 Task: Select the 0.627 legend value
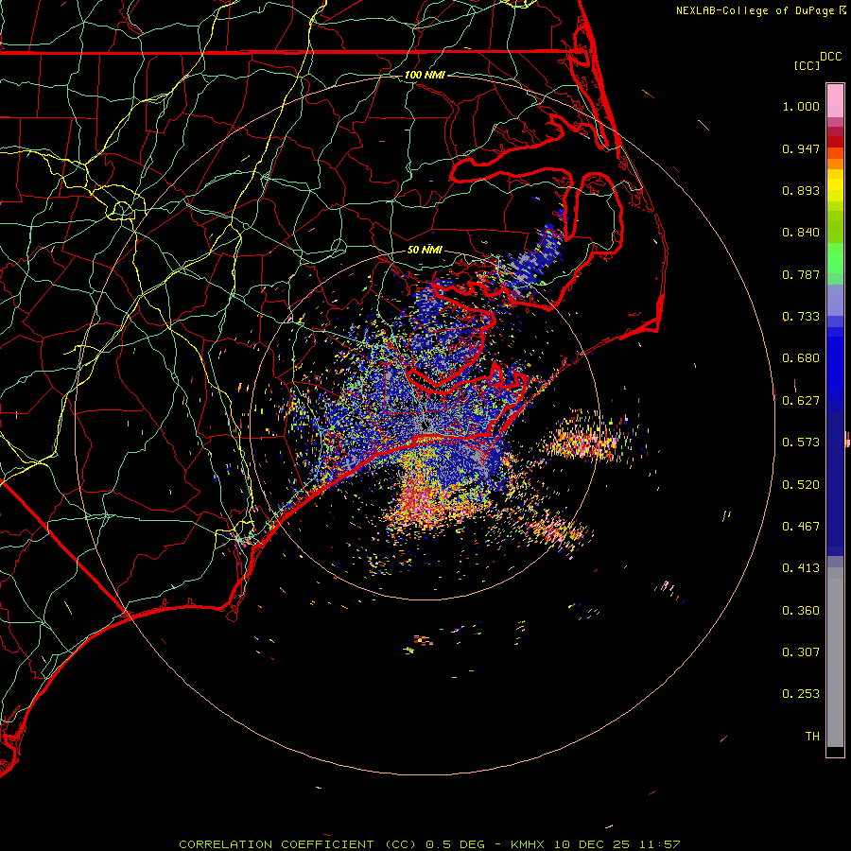click(801, 401)
